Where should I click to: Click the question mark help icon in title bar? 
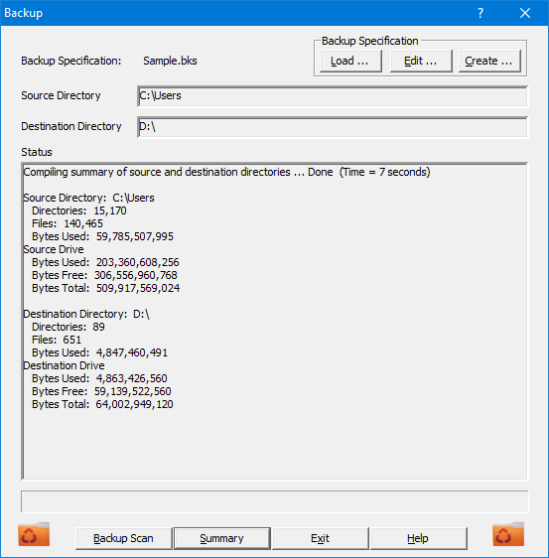pyautogui.click(x=480, y=13)
